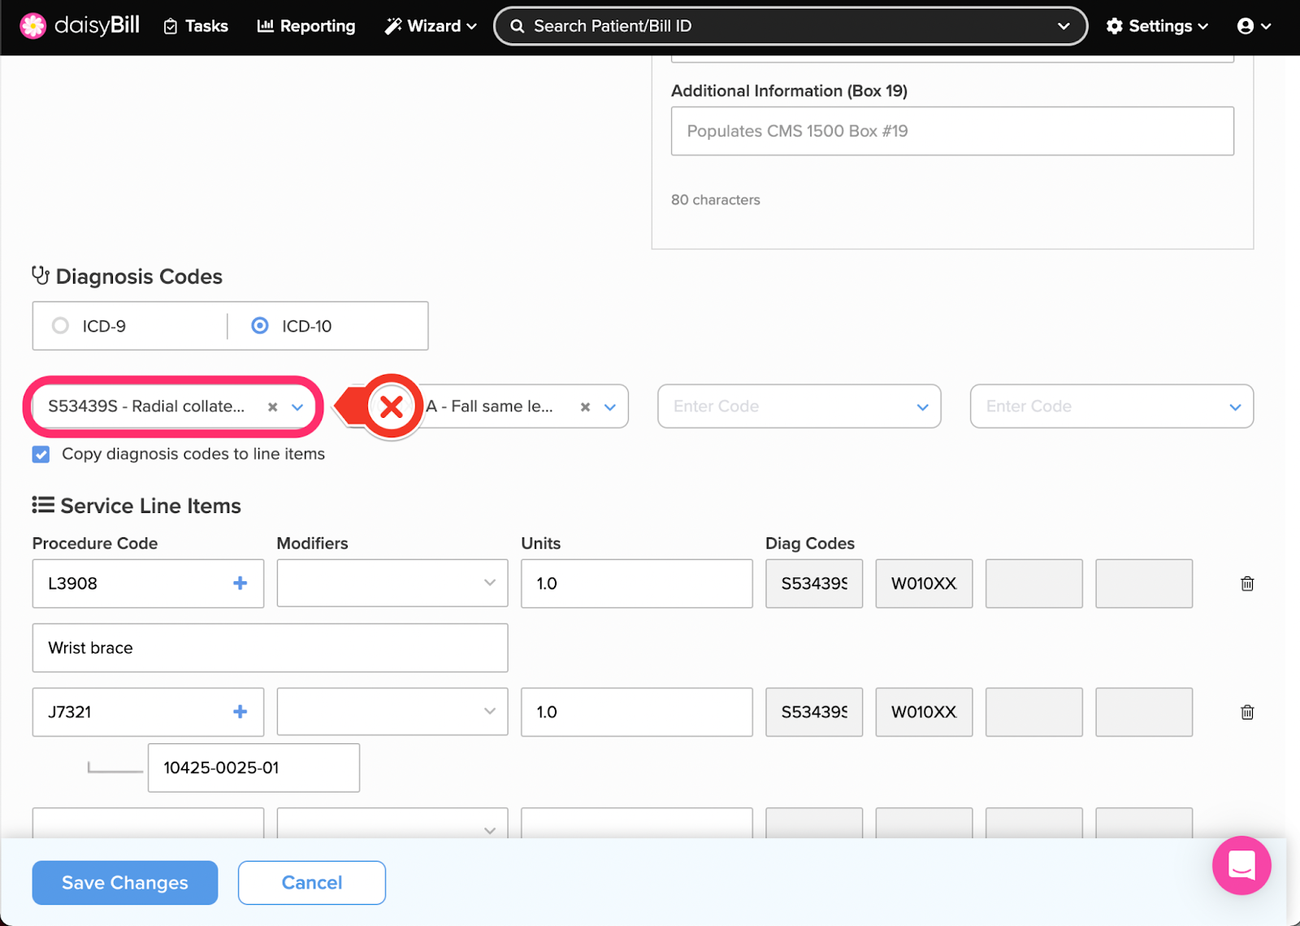The width and height of the screenshot is (1300, 926).
Task: Expand the S53439S diagnosis code dropdown
Action: [297, 406]
